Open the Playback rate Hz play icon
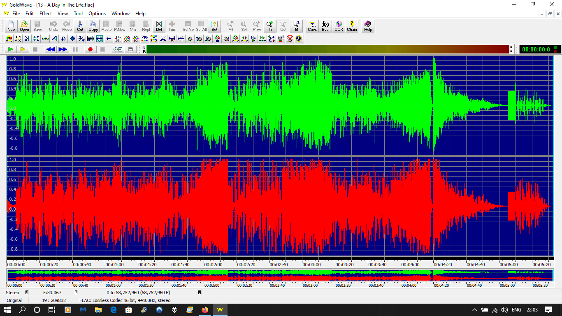This screenshot has width=562, height=316. 253,39
